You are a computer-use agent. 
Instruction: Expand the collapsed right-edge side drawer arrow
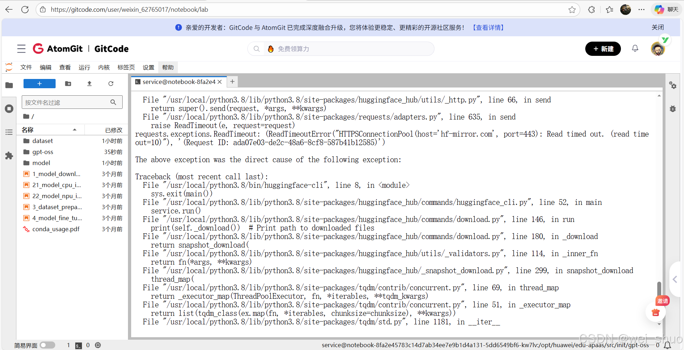tap(675, 280)
